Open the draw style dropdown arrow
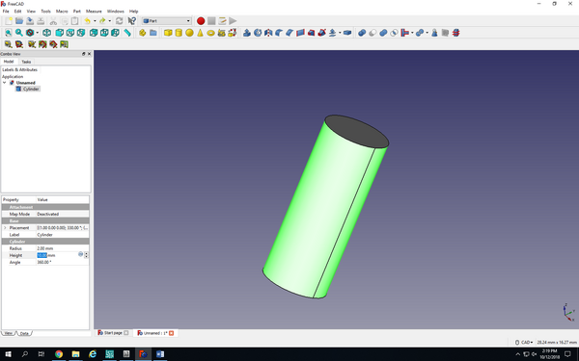The image size is (579, 361). 38,33
